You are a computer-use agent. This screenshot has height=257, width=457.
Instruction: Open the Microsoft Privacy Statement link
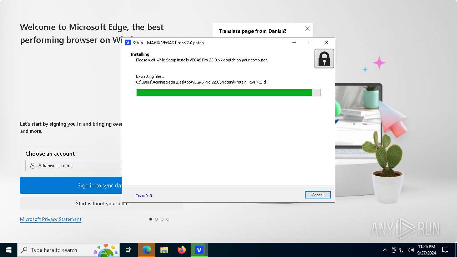tap(51, 219)
